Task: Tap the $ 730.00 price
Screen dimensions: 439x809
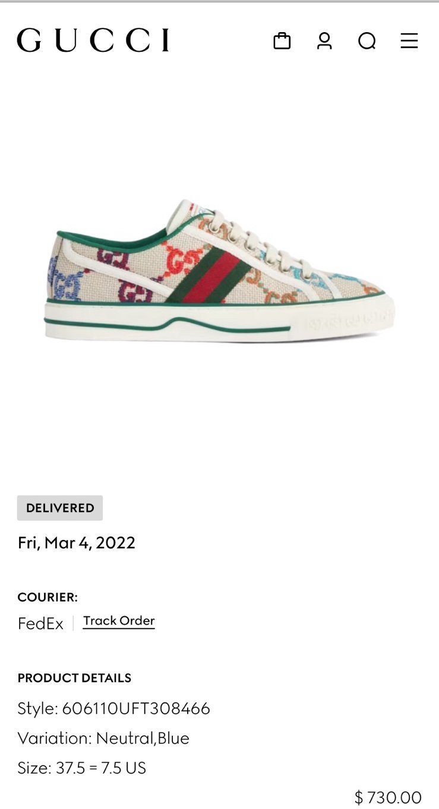Action: point(388,797)
